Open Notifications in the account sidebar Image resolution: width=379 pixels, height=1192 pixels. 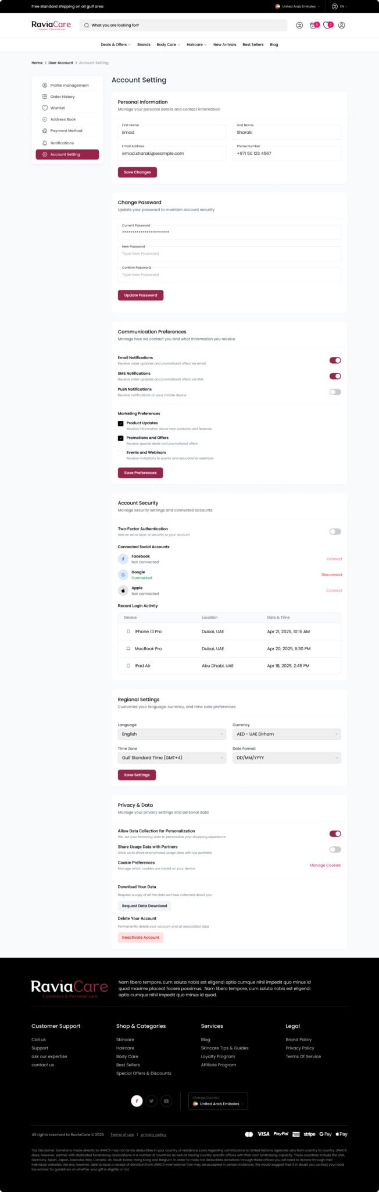(x=63, y=143)
